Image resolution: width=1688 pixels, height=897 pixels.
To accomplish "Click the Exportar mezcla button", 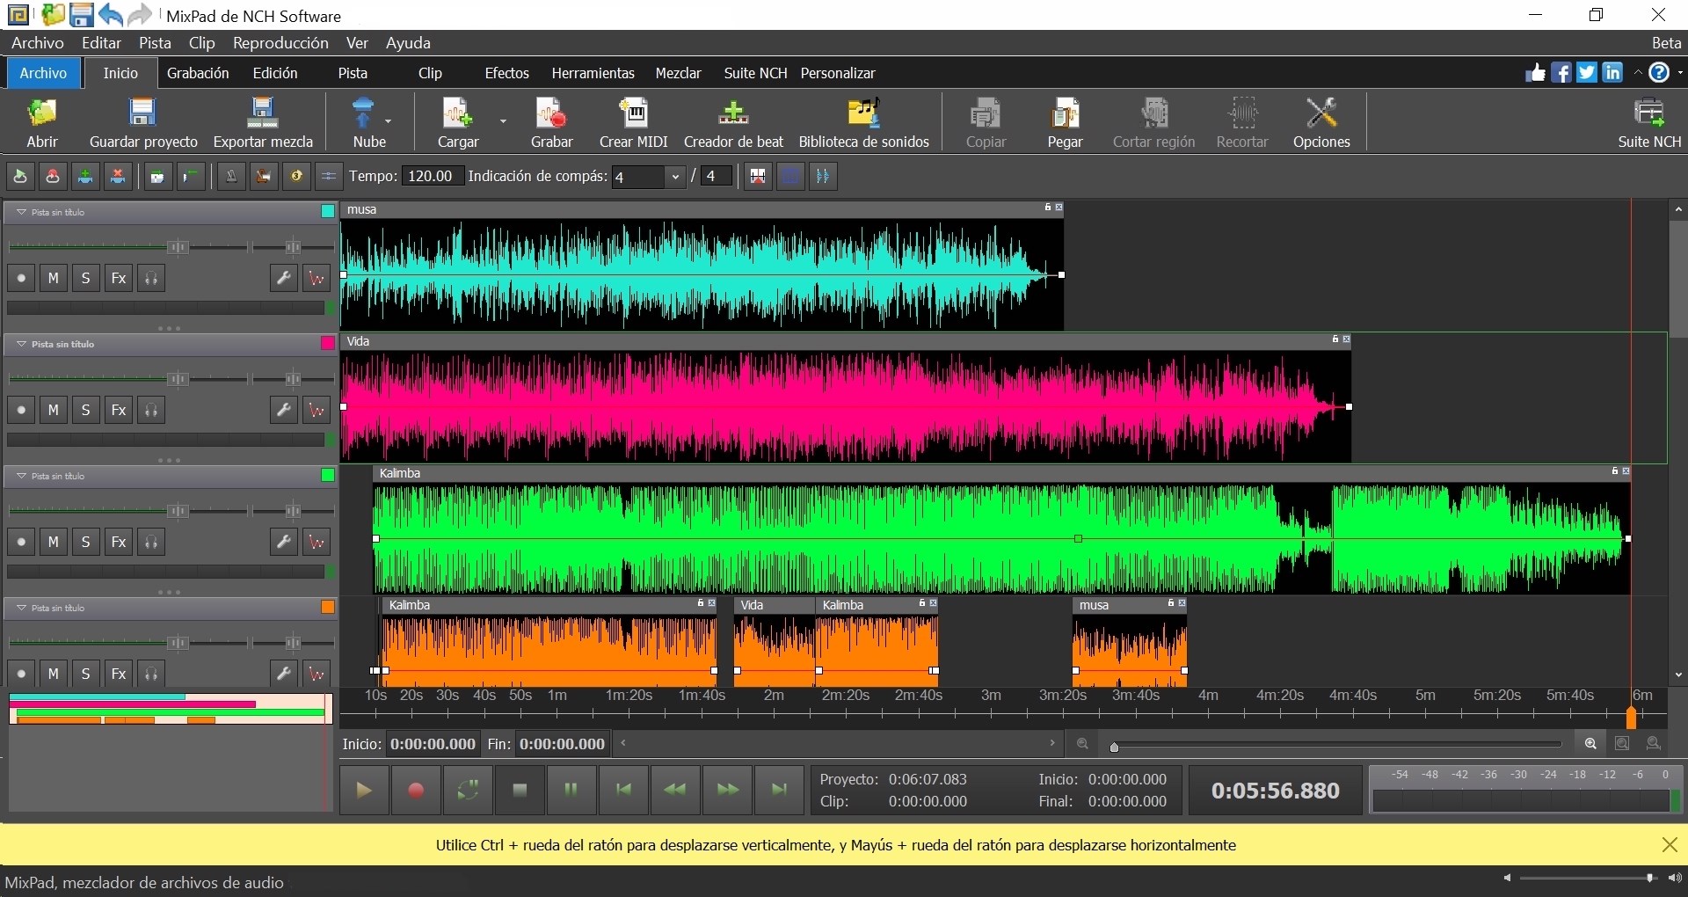I will click(x=262, y=121).
